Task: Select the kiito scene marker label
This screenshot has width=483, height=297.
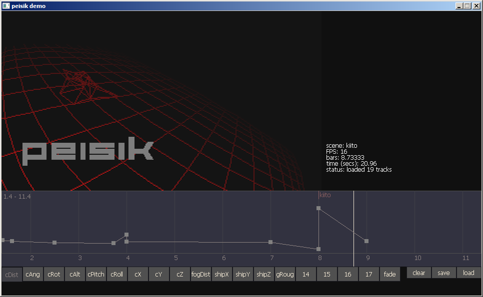Action: coord(325,195)
